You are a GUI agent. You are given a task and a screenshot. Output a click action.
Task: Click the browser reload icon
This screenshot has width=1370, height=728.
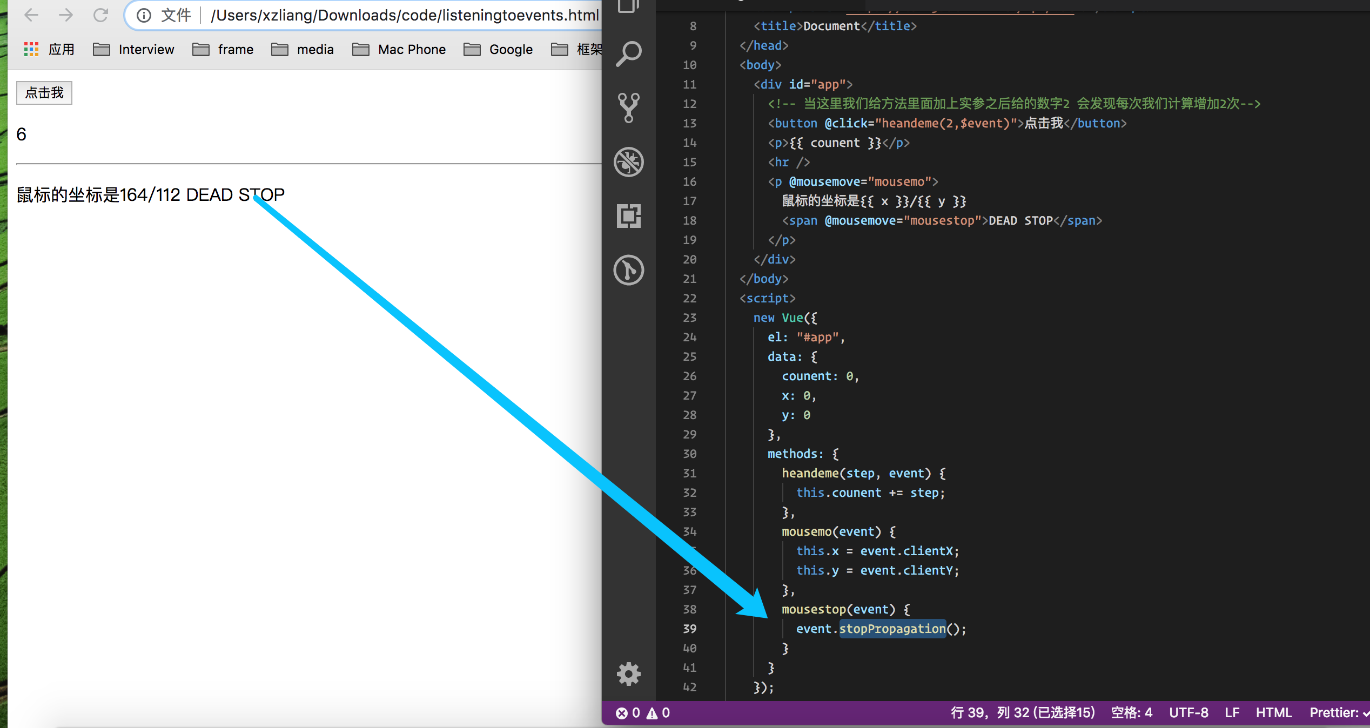[100, 15]
